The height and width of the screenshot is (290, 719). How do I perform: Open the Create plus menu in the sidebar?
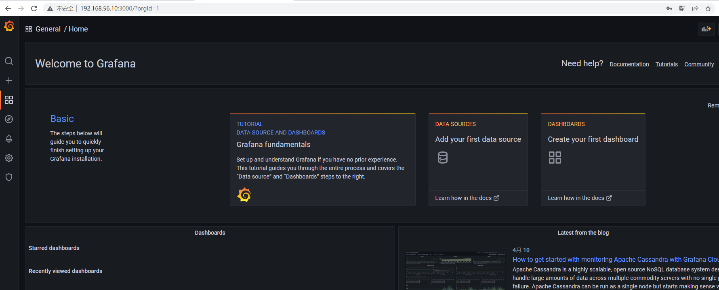point(9,80)
